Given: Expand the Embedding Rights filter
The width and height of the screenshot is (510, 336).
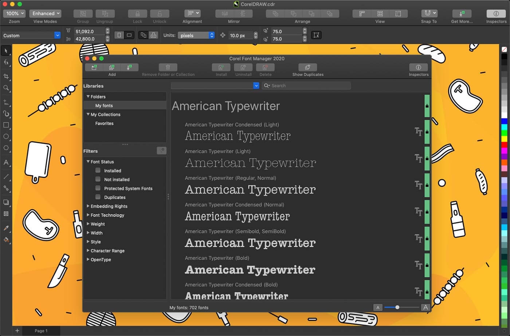Looking at the screenshot, I should click(x=88, y=206).
